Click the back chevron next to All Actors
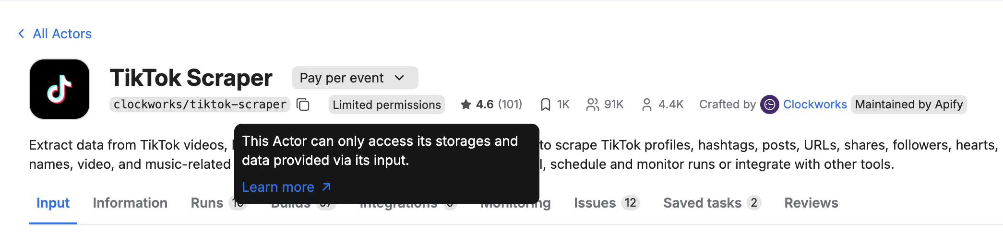 21,34
